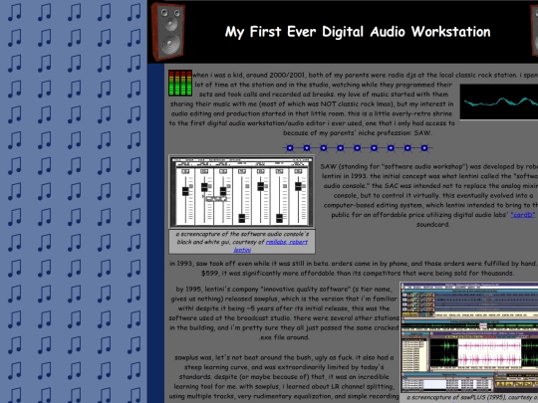Click the word "soundcard." under the cardD link
Screen dimensions: 538x403
(x=432, y=225)
